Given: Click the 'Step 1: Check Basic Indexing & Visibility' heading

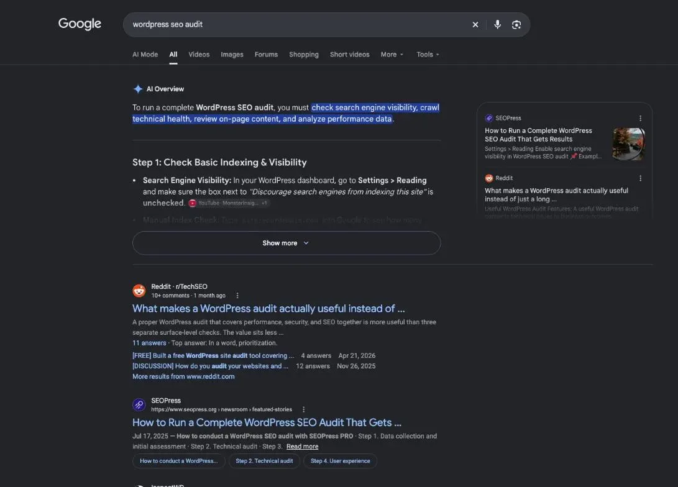Looking at the screenshot, I should tap(219, 163).
